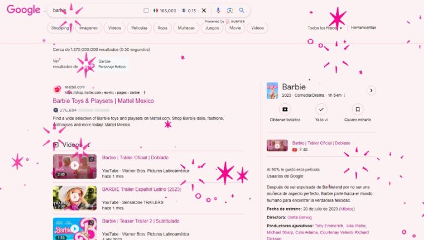Open Greta Gerwig director link
This screenshot has height=240, width=424.
(x=299, y=217)
